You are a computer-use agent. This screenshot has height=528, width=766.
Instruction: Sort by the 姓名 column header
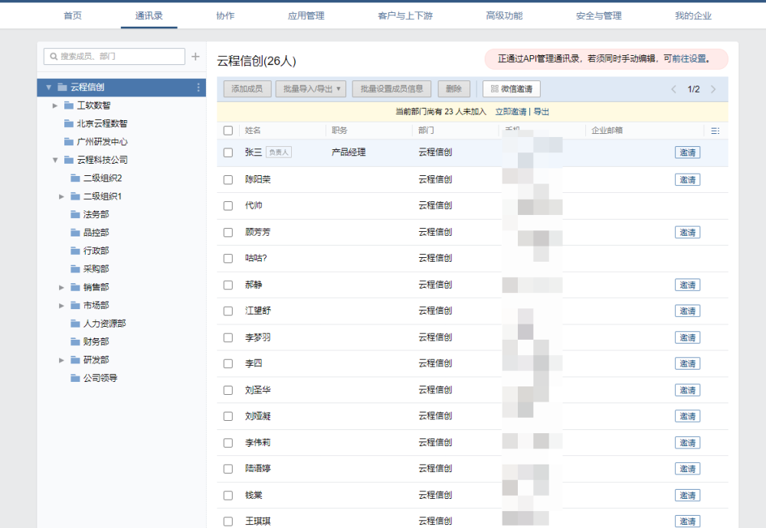[x=253, y=131]
